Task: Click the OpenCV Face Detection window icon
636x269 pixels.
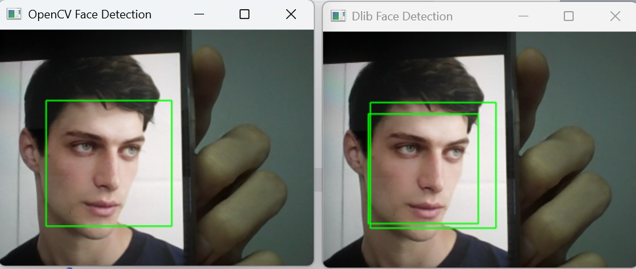Action: pyautogui.click(x=14, y=14)
